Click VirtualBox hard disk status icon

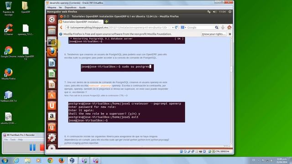[181, 152]
